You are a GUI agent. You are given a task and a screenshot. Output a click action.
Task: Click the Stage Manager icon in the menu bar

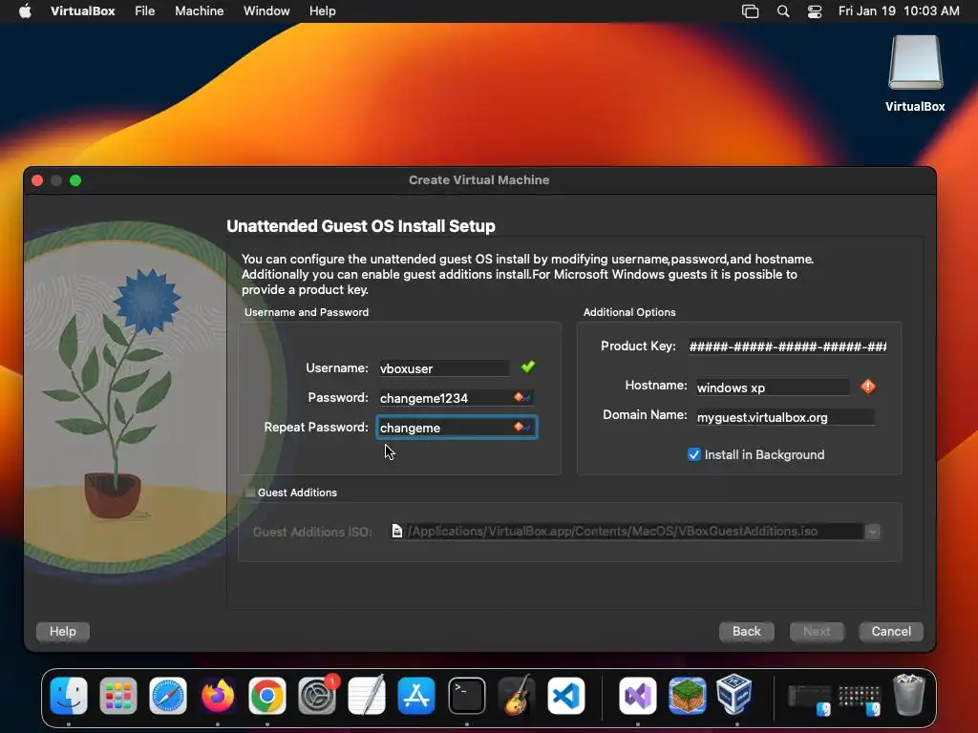point(751,11)
